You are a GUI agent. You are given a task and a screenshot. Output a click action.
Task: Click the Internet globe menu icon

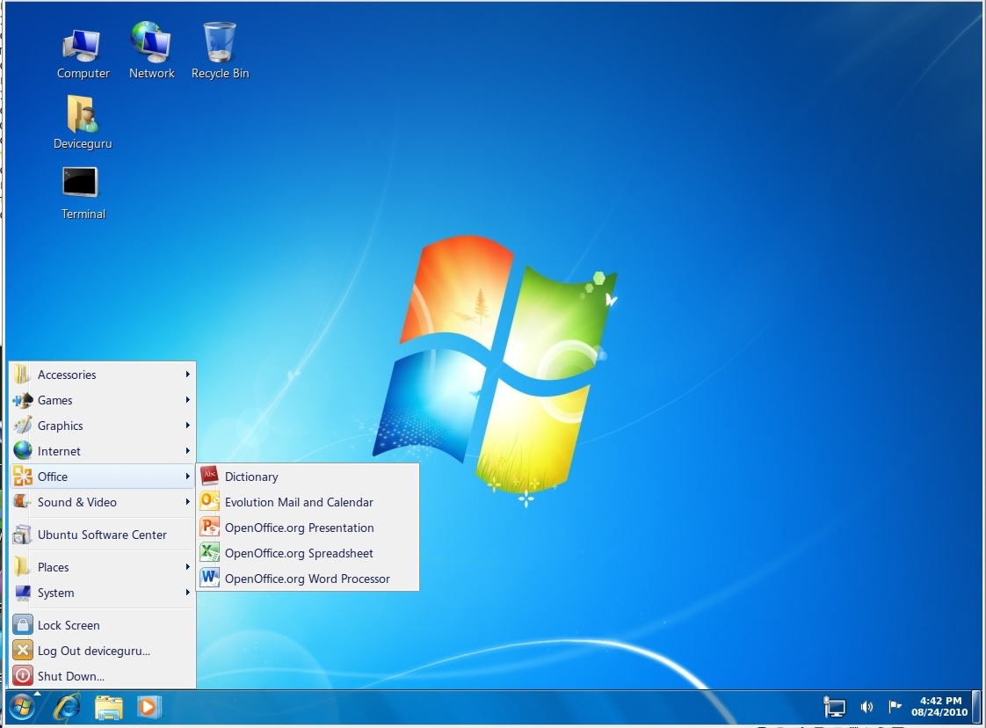tap(23, 450)
